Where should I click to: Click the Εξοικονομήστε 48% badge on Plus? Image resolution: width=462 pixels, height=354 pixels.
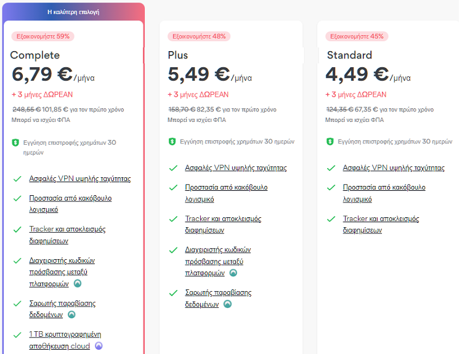pos(199,36)
